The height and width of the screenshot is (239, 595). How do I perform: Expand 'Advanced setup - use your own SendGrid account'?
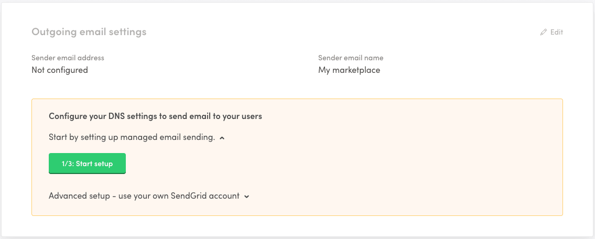pyautogui.click(x=144, y=196)
